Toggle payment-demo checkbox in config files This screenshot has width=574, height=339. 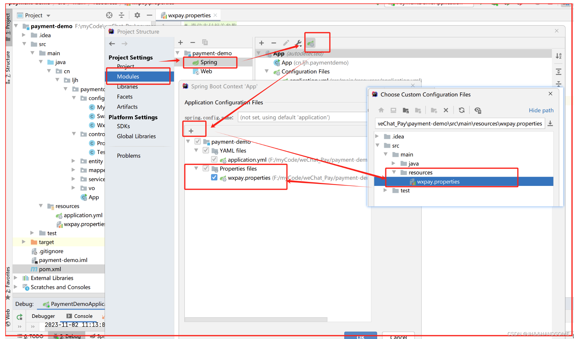(x=198, y=141)
